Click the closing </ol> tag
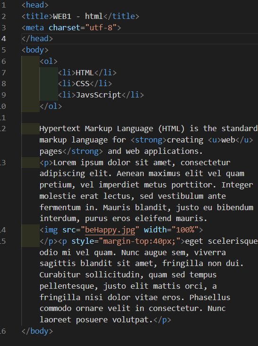This screenshot has height=346, width=258. (51, 106)
